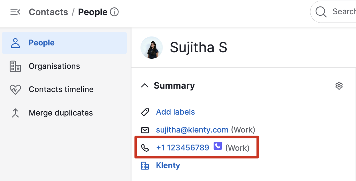Click the phone handset icon
The height and width of the screenshot is (181, 356).
coord(145,148)
